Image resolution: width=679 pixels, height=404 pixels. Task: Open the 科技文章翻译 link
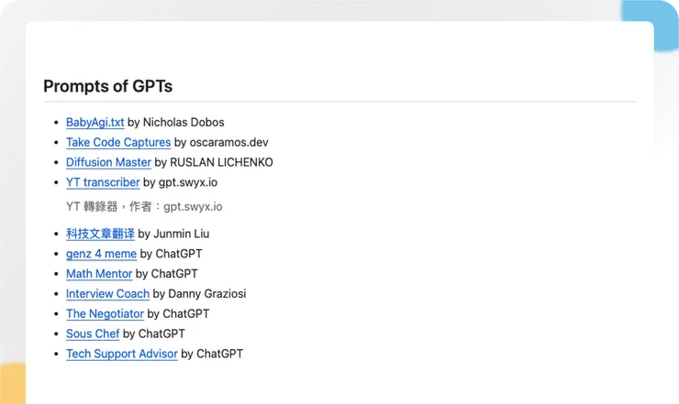(100, 234)
